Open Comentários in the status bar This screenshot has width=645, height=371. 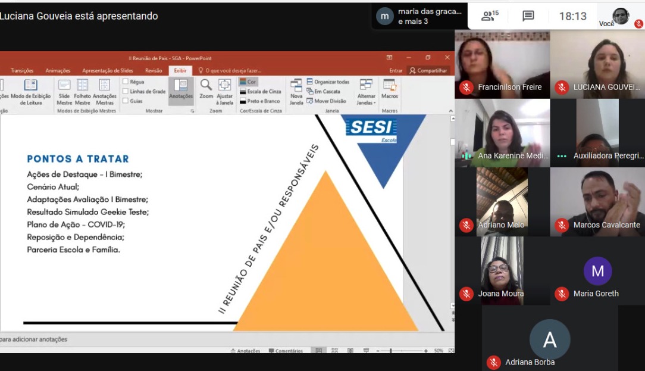point(286,351)
